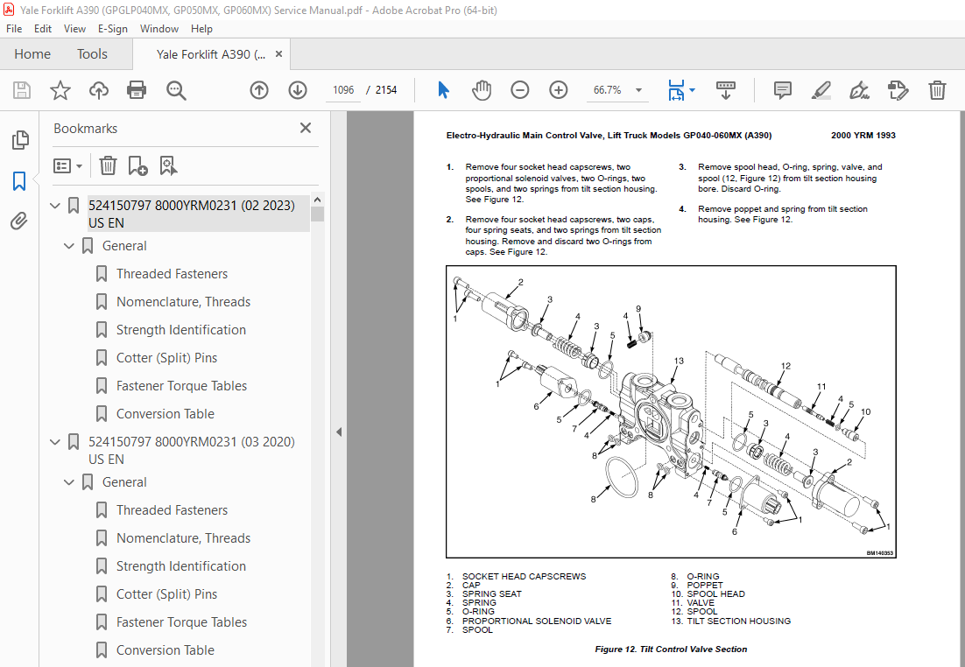Switch to the Tools tab
965x667 pixels.
(x=92, y=54)
